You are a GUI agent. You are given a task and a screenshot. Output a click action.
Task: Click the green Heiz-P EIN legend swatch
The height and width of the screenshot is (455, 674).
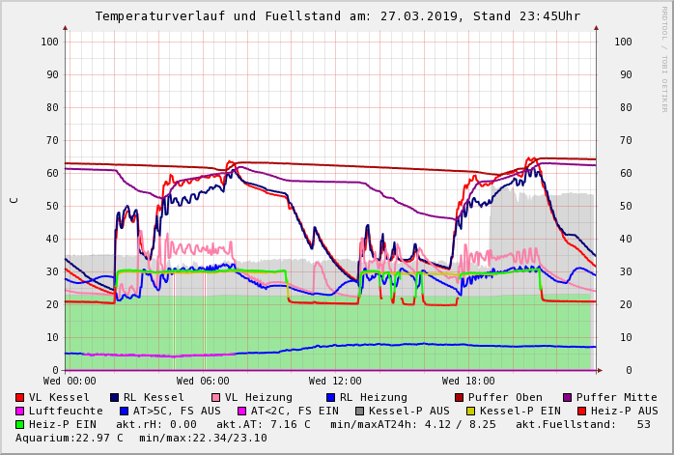[x=20, y=424]
